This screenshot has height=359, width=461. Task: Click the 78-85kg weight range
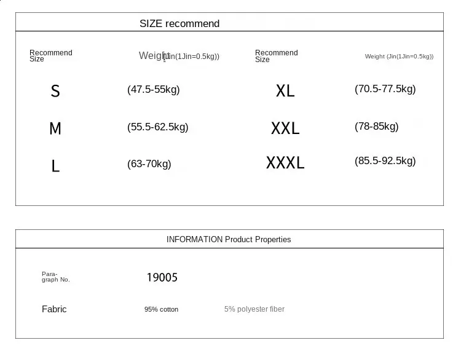pos(377,127)
